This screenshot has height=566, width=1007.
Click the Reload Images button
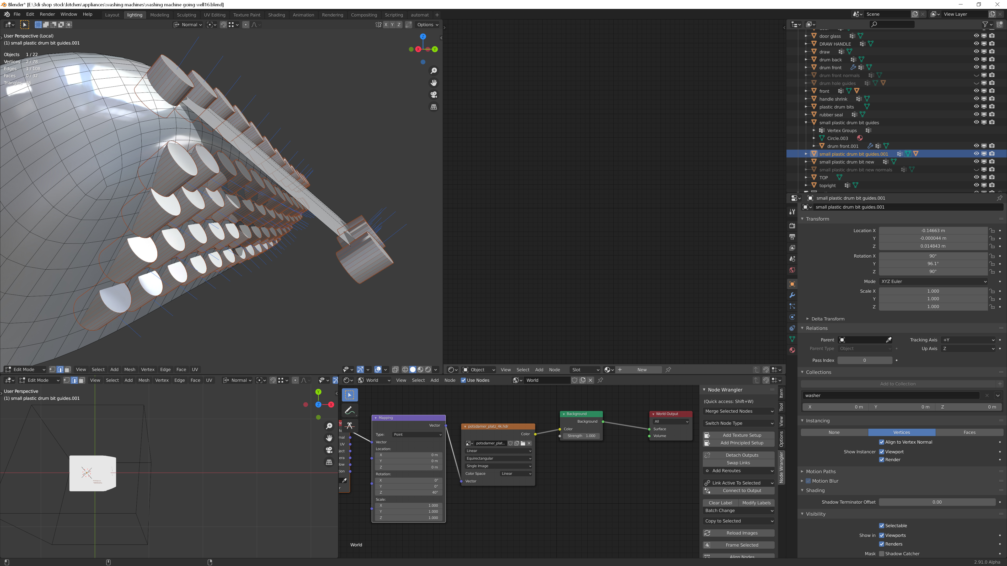pos(738,533)
